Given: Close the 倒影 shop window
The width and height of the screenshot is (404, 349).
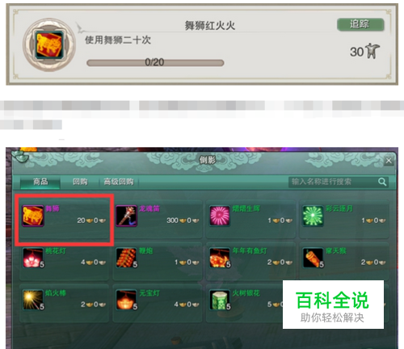Looking at the screenshot, I should 389,161.
